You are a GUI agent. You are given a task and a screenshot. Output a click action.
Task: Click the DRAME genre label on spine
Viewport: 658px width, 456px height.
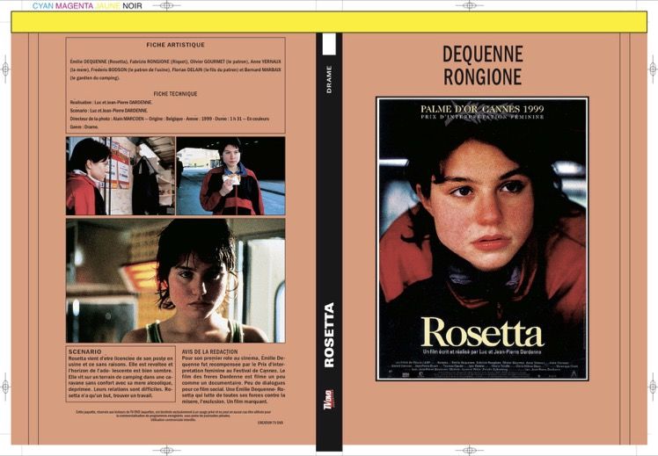coord(329,79)
